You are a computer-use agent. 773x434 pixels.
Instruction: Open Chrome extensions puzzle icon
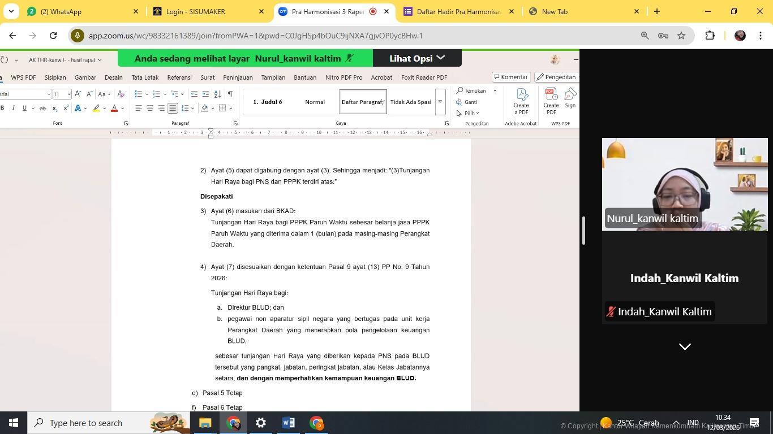point(710,36)
